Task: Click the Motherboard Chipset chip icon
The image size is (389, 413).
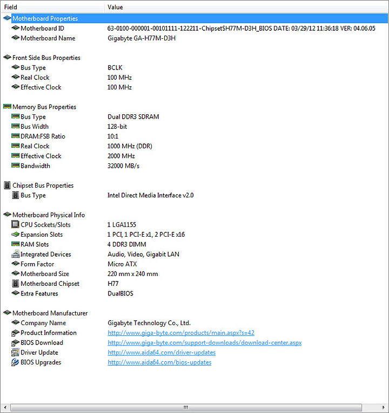Action: (x=16, y=284)
